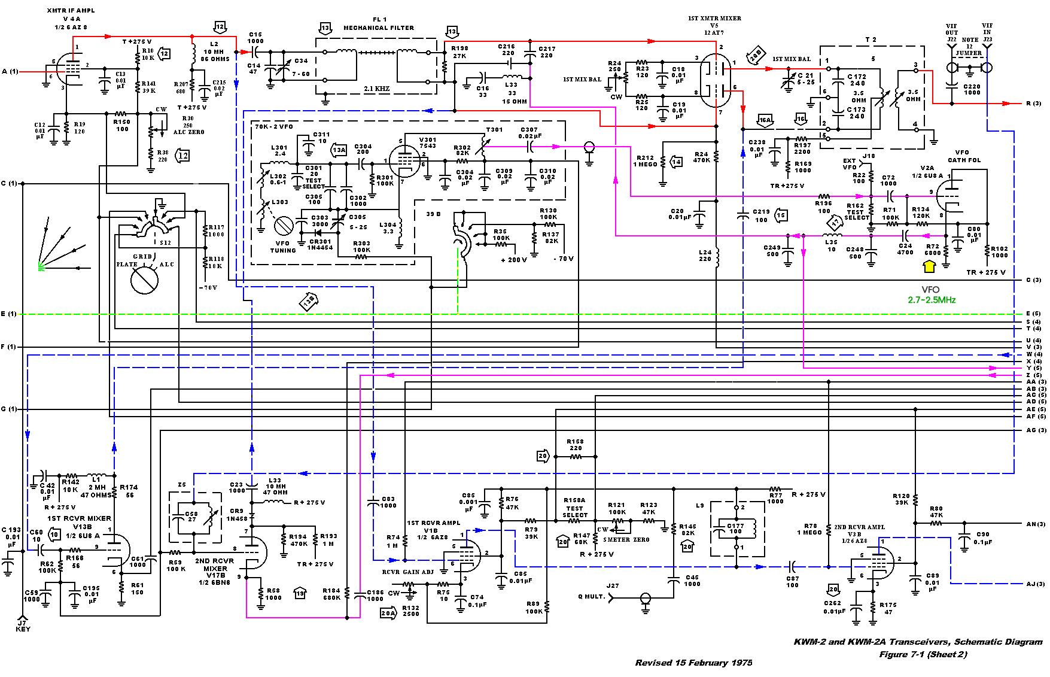Click the Figure 7-1 (Sheet 2) caption

(x=923, y=654)
